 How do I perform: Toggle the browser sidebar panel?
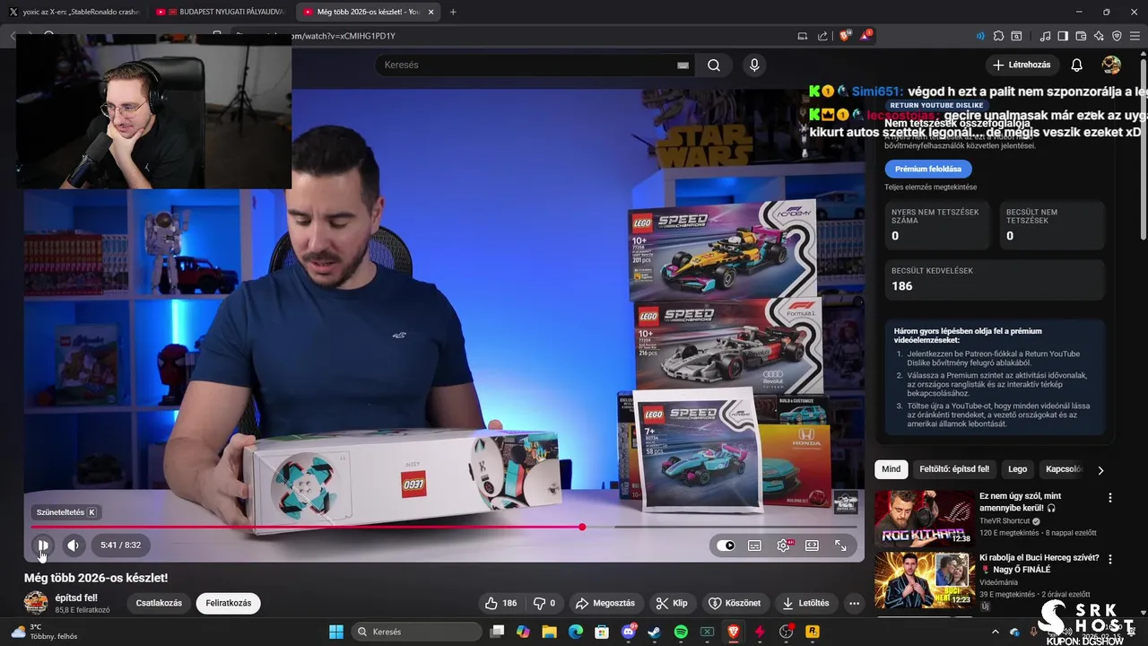pos(1063,36)
